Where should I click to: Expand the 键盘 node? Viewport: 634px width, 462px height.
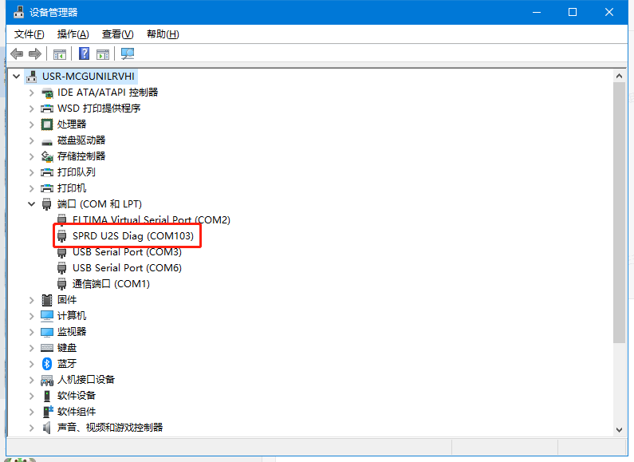32,348
